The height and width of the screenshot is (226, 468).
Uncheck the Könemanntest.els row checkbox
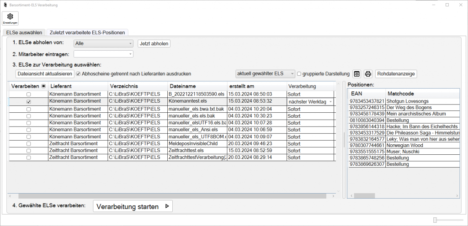(29, 102)
